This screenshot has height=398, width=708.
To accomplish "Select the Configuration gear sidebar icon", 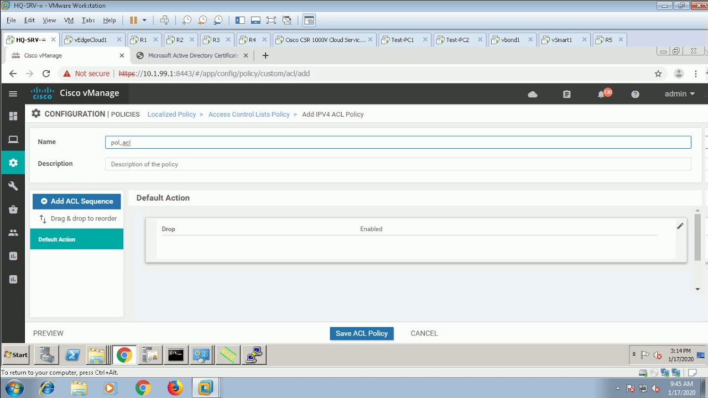I will [13, 163].
